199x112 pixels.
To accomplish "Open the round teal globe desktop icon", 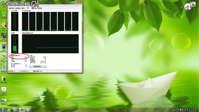I will [4, 70].
